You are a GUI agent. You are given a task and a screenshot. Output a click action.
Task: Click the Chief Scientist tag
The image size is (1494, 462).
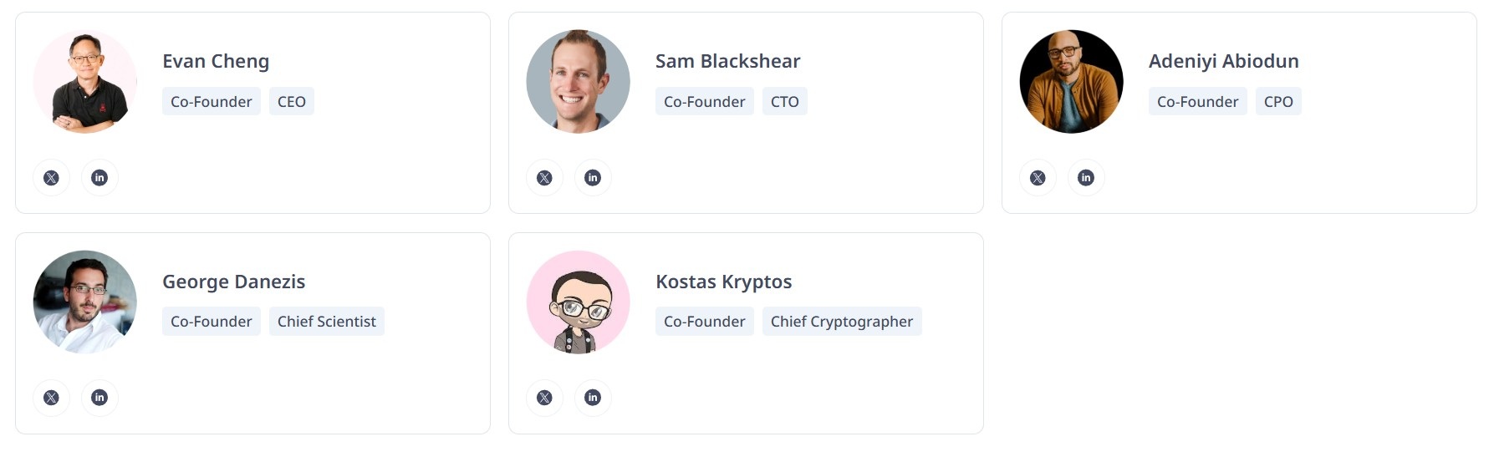(x=327, y=321)
